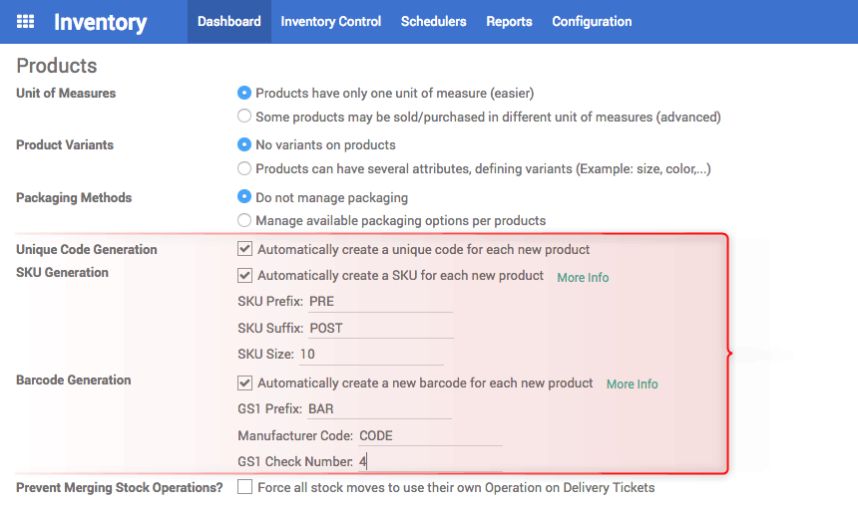Open More Info link for Barcode Generation
858x507 pixels.
click(x=632, y=384)
